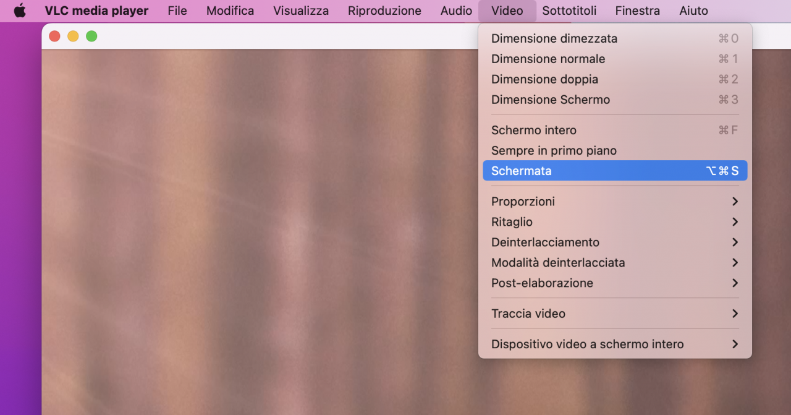Close the open Video menu

coord(507,11)
